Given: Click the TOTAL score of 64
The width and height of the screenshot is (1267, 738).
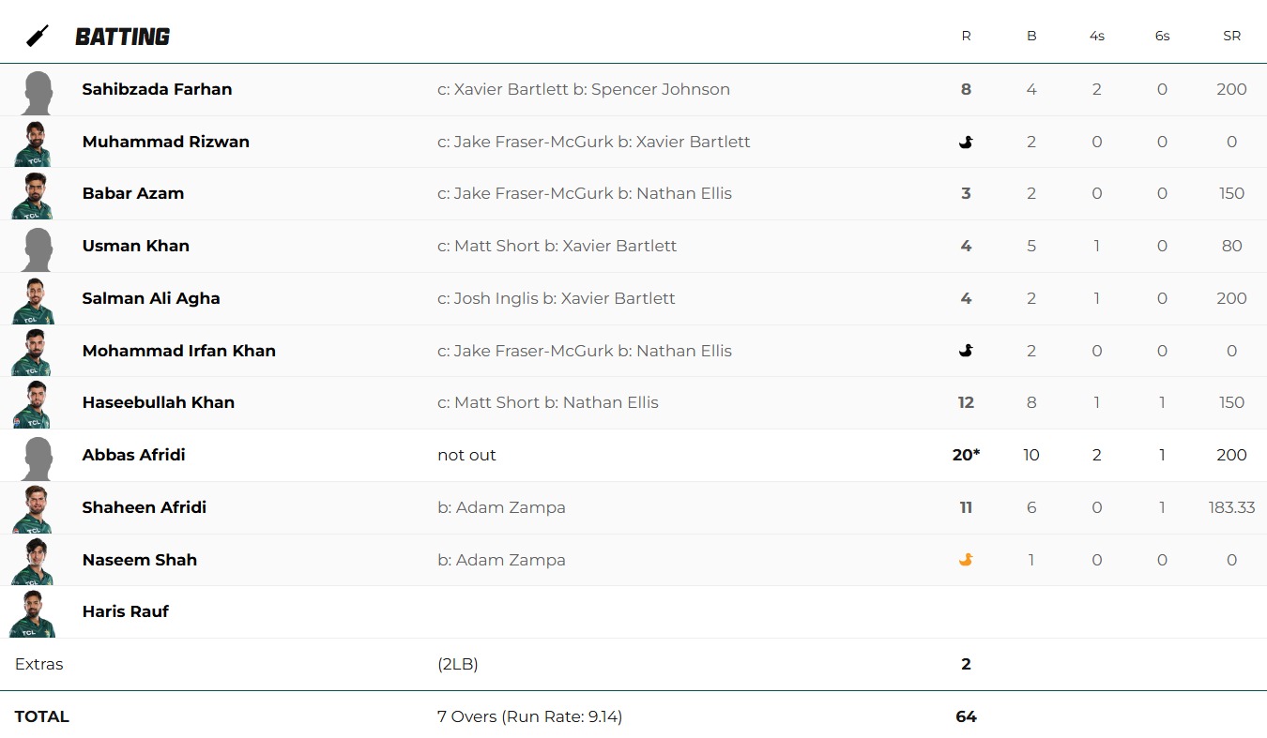Looking at the screenshot, I should pos(966,716).
